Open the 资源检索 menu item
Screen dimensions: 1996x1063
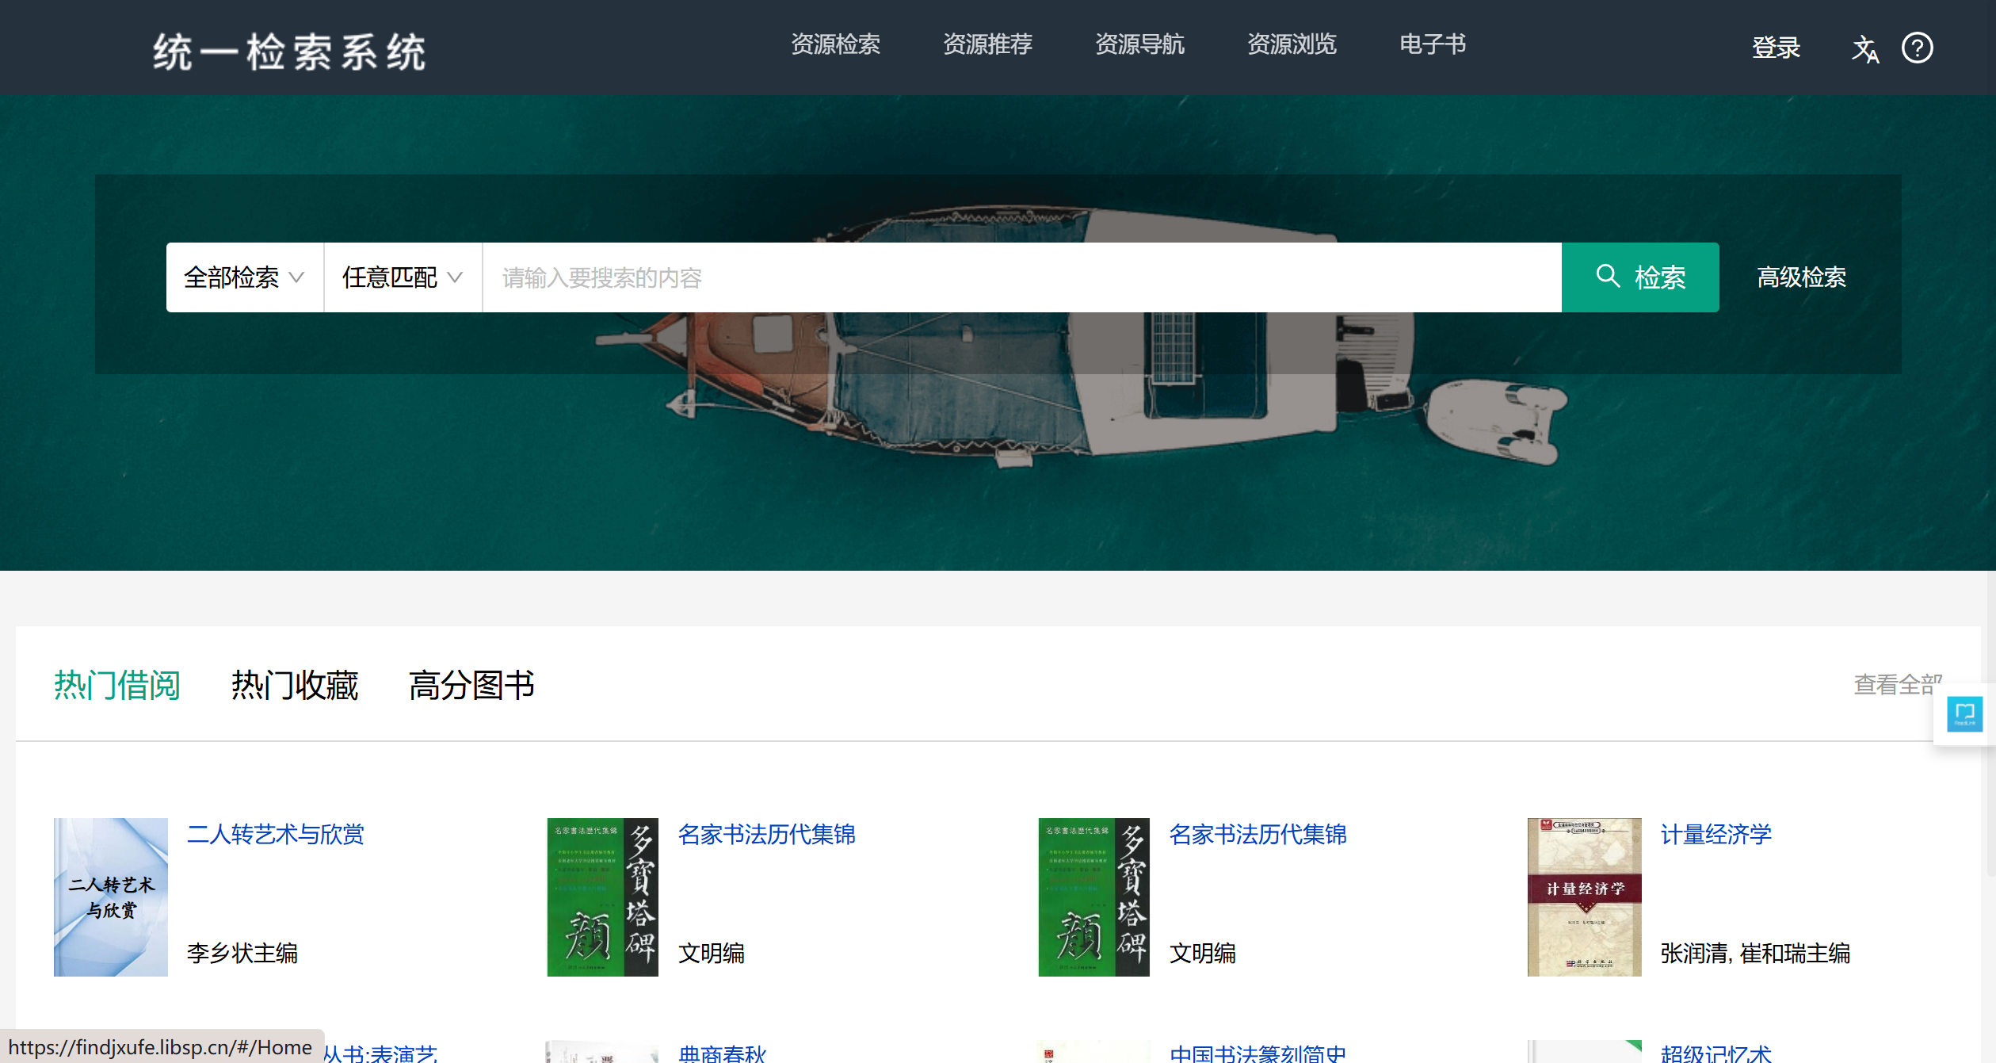click(835, 44)
